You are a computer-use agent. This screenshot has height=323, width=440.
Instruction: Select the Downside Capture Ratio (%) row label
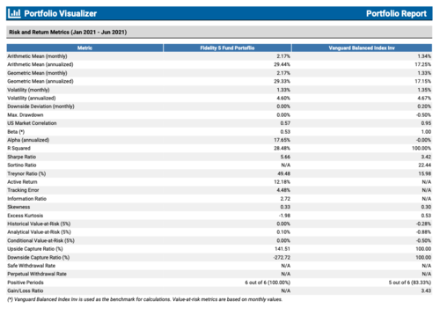(39, 257)
